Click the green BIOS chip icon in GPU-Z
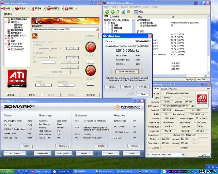 coord(192,106)
